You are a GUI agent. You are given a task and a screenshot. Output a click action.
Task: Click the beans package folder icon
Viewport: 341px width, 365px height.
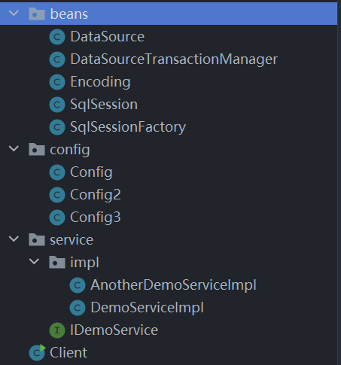pos(37,14)
